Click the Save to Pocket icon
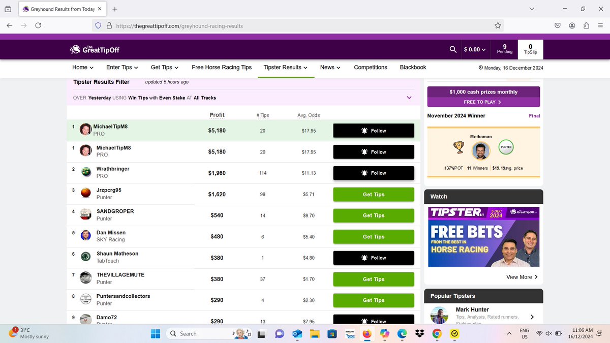610x343 pixels. coord(558,25)
